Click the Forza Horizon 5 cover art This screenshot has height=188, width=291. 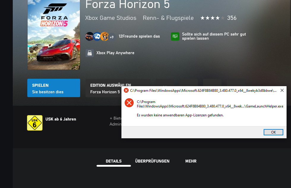point(54,35)
